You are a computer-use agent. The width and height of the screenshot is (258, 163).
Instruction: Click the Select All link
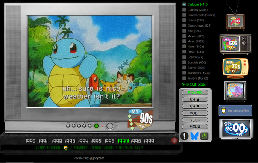193,84
